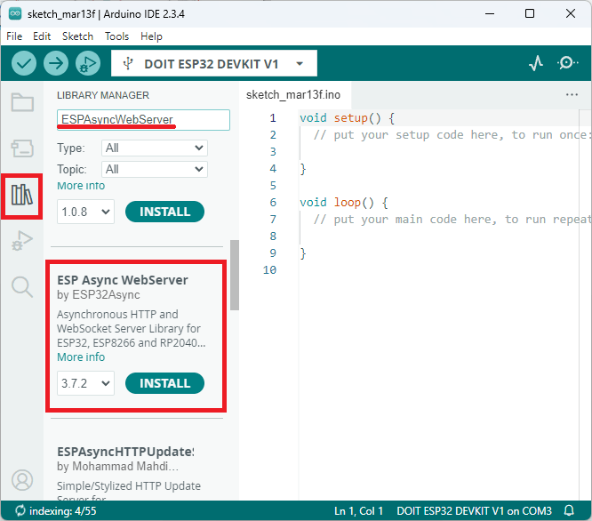Open the Sketchbook folder panel
This screenshot has width=592, height=521.
(x=22, y=101)
